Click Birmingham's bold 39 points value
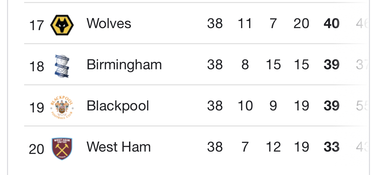377x175 pixels. tap(332, 65)
